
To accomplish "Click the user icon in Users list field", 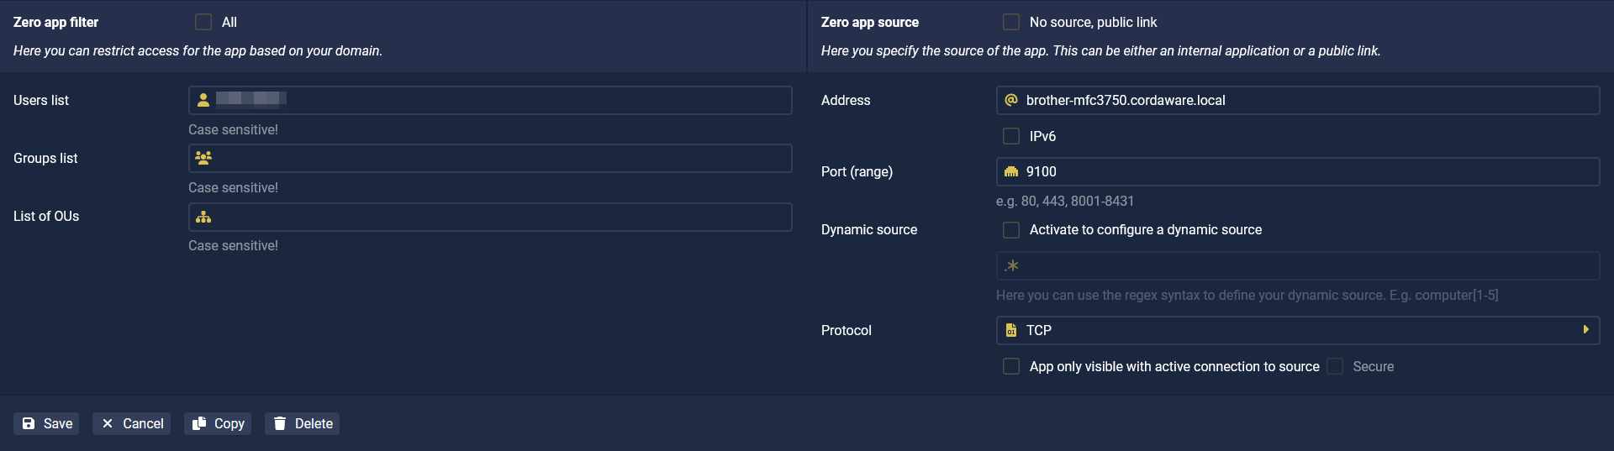I will (x=203, y=100).
